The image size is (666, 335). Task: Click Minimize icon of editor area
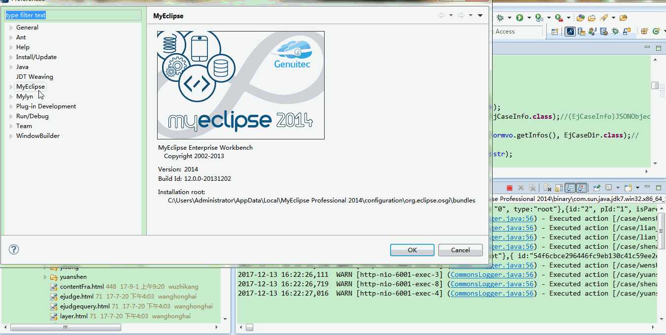point(647,48)
